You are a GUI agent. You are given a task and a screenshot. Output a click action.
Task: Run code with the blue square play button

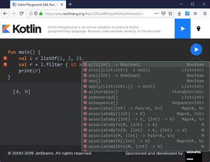click(x=183, y=28)
